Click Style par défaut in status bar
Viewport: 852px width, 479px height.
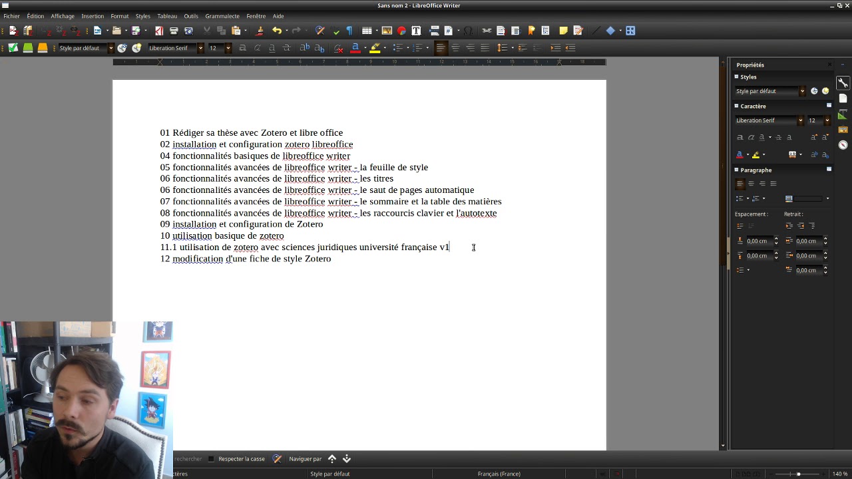coord(330,474)
